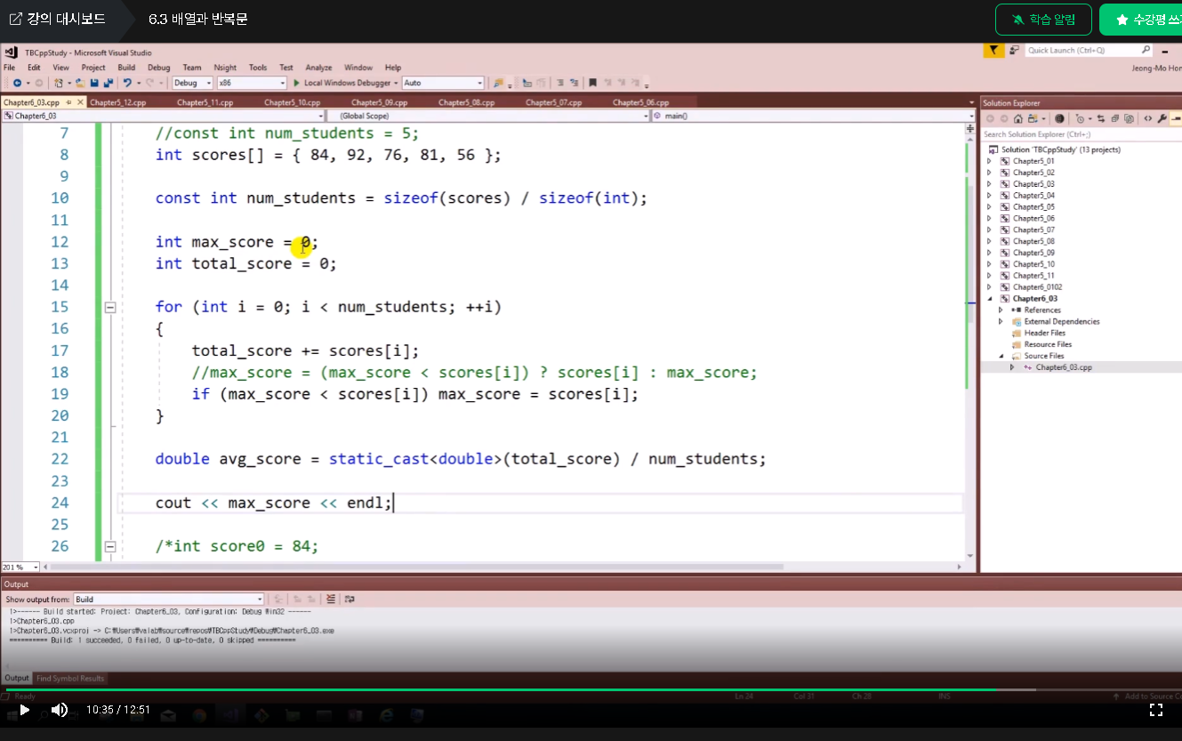Click the Preview Selected Items icon in Solution Explorer

pyautogui.click(x=1175, y=118)
